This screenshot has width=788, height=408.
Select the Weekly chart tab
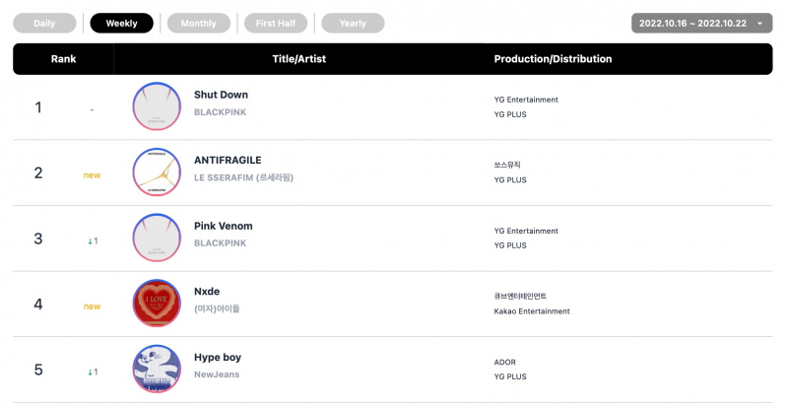[x=121, y=23]
